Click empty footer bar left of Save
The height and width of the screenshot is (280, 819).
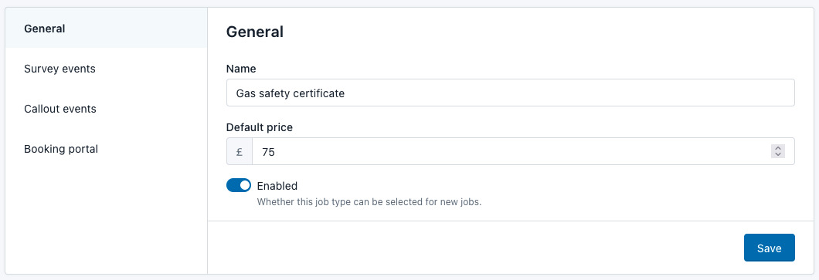point(475,248)
